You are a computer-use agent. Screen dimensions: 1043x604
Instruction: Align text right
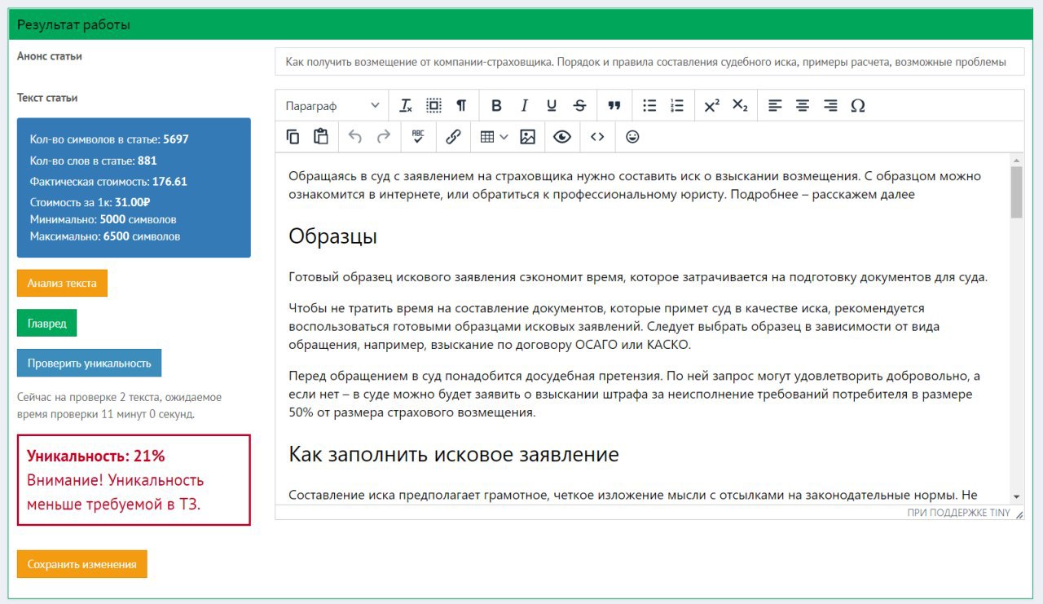[830, 105]
